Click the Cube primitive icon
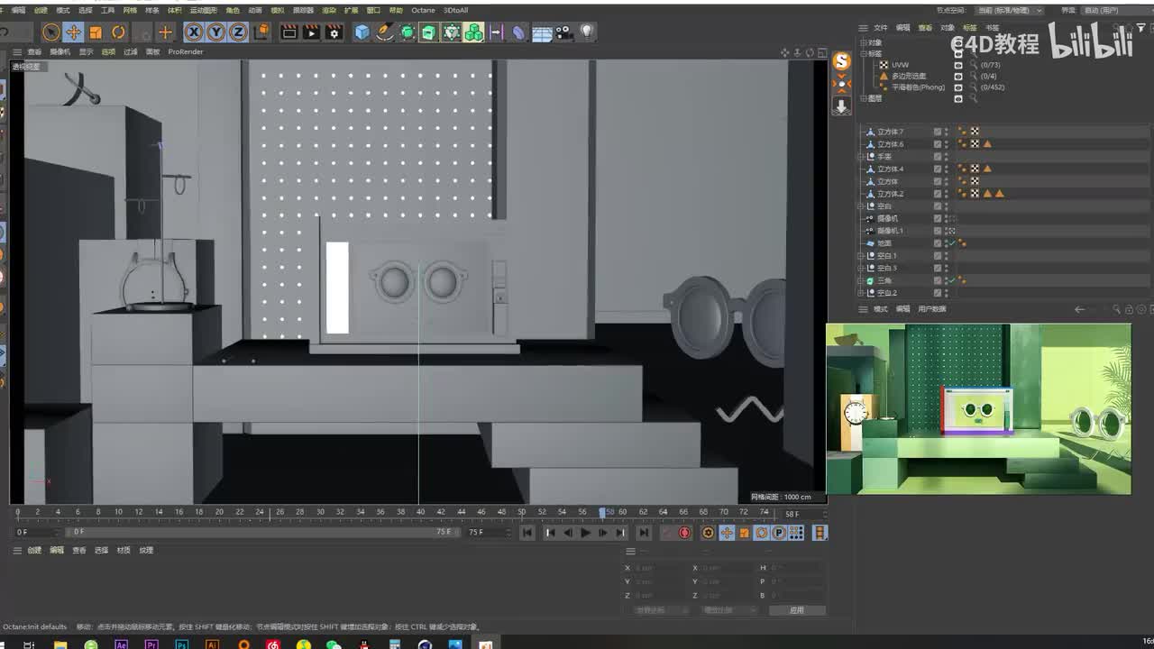Viewport: 1154px width, 649px height. pyautogui.click(x=362, y=32)
